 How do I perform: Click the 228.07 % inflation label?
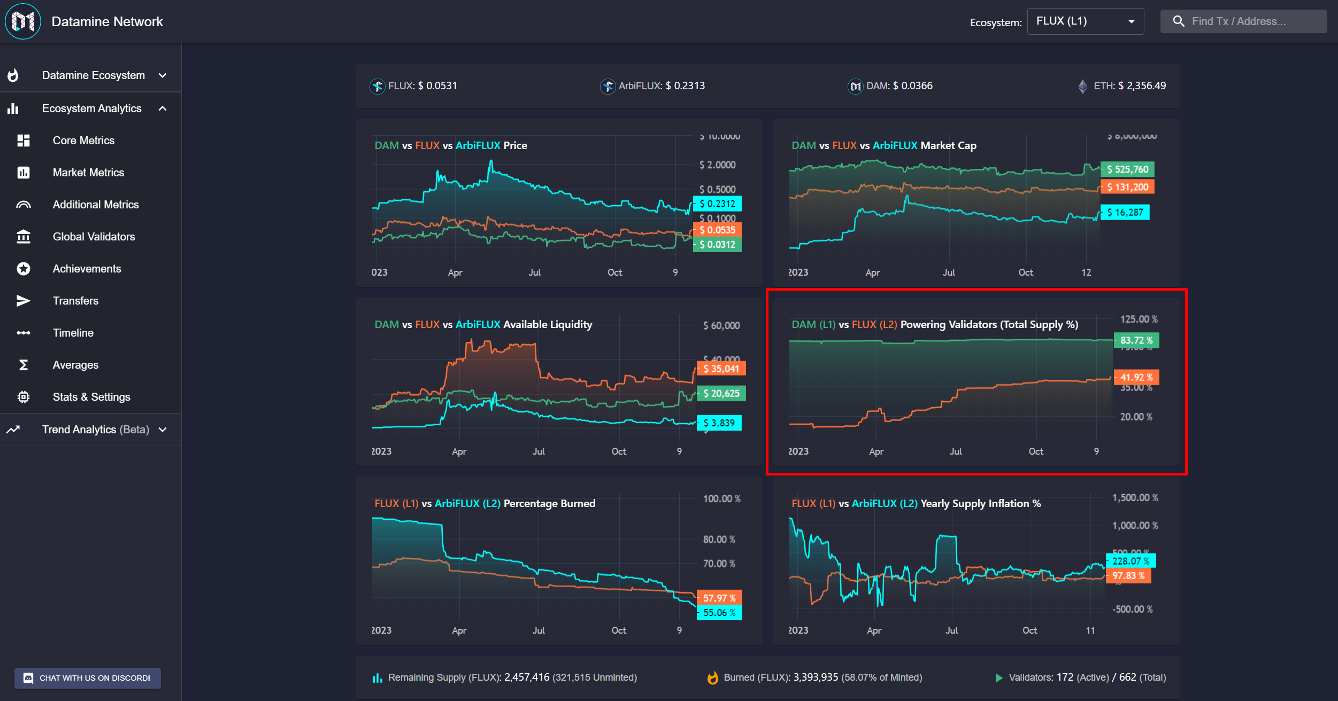1131,561
